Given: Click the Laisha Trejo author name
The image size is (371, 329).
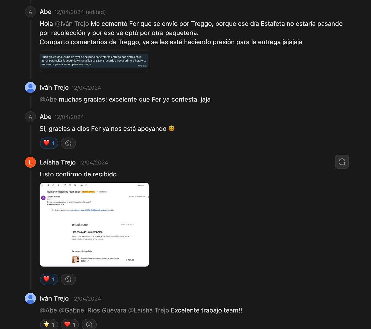Looking at the screenshot, I should pos(58,162).
